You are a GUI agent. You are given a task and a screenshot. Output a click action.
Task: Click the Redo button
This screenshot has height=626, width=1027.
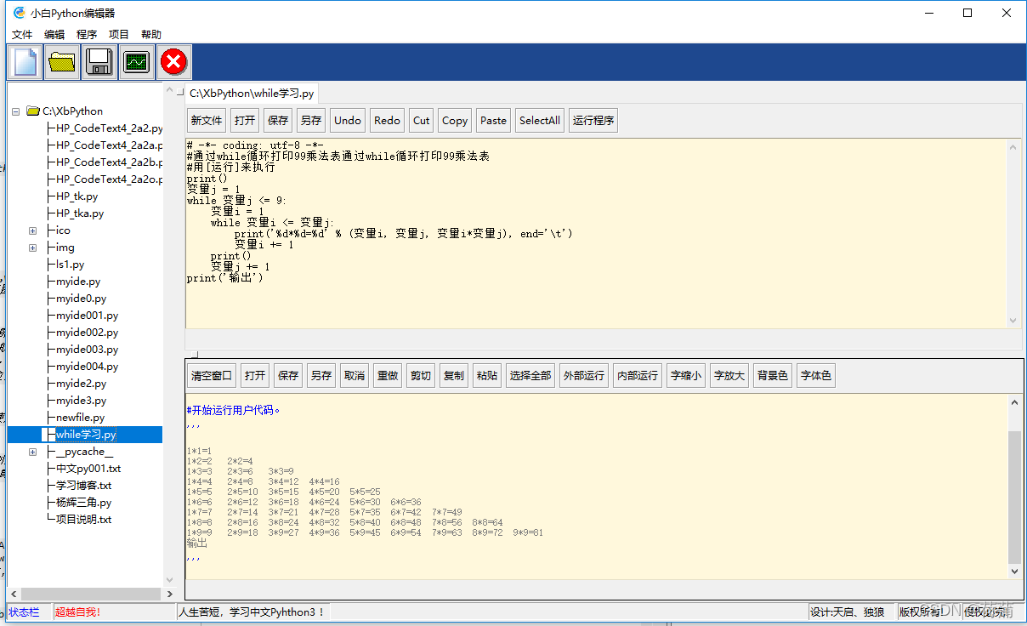coord(387,121)
